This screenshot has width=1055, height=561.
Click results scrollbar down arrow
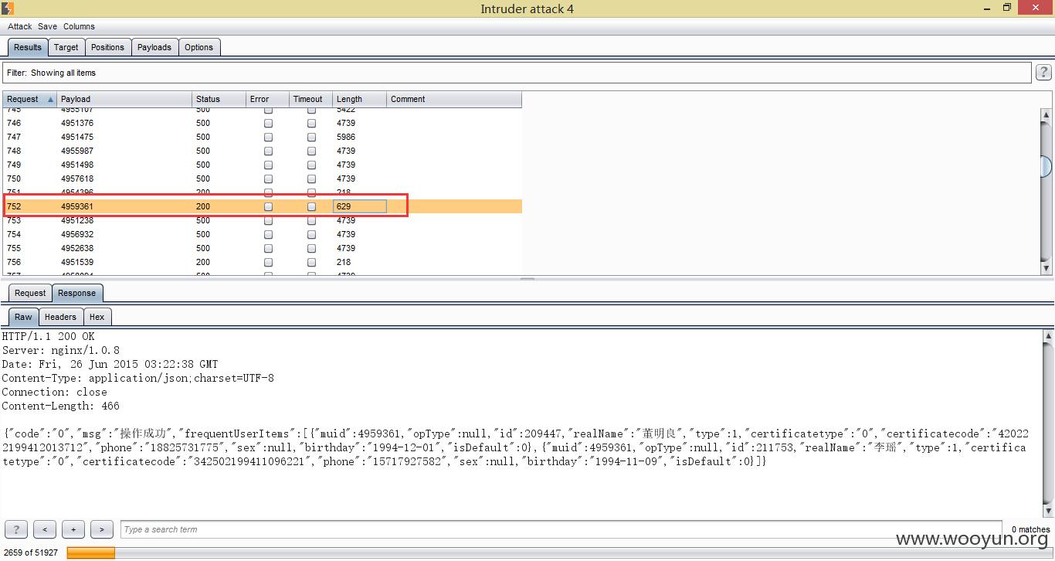(1047, 268)
